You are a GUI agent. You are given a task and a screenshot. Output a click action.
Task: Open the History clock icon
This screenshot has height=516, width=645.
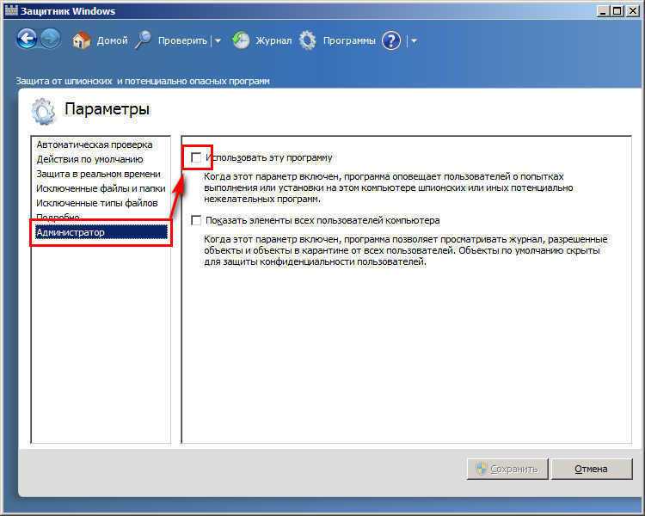pos(241,40)
